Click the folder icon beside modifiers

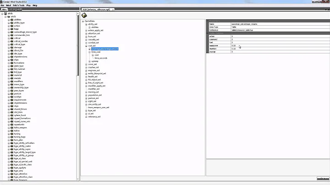point(12,82)
